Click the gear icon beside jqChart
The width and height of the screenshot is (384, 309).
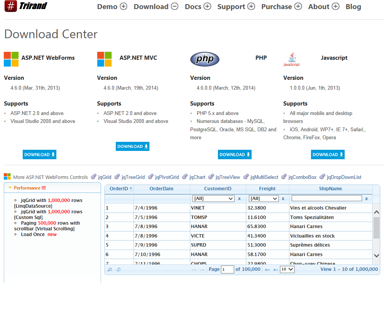click(185, 177)
